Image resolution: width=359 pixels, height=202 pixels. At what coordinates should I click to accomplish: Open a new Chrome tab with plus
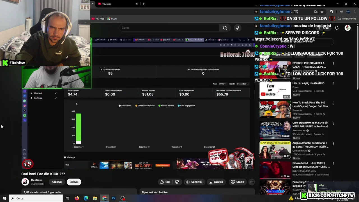coord(144,4)
